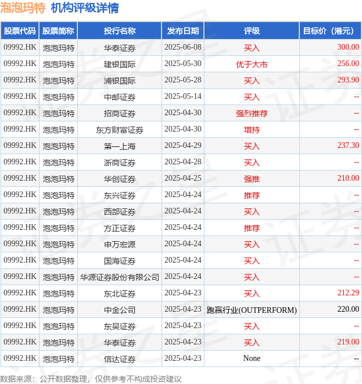Select the 目标价（港元） column header

[330, 31]
